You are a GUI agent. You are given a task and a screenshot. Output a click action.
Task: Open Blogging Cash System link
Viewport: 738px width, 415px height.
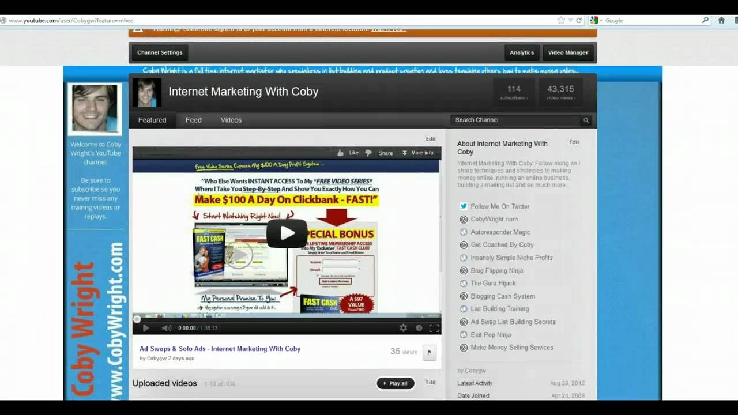[x=503, y=296]
